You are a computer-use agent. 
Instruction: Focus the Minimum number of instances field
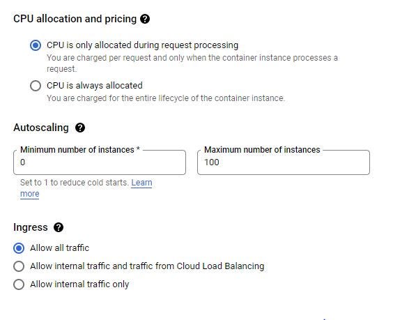coord(100,162)
